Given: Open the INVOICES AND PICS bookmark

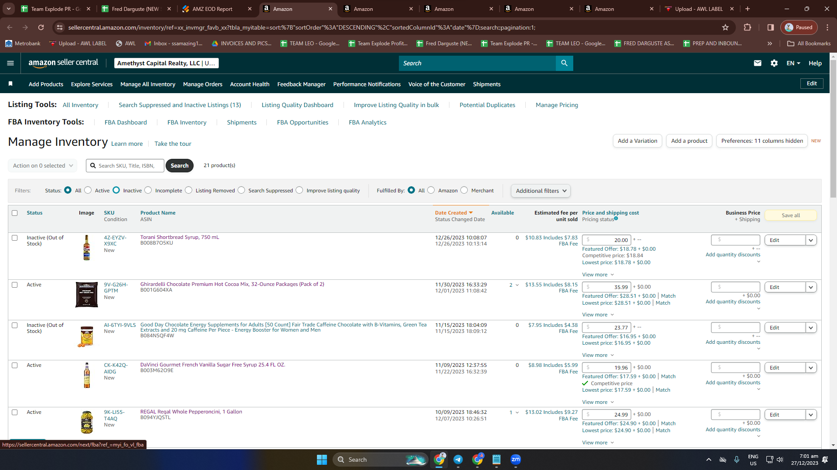Looking at the screenshot, I should click(242, 44).
